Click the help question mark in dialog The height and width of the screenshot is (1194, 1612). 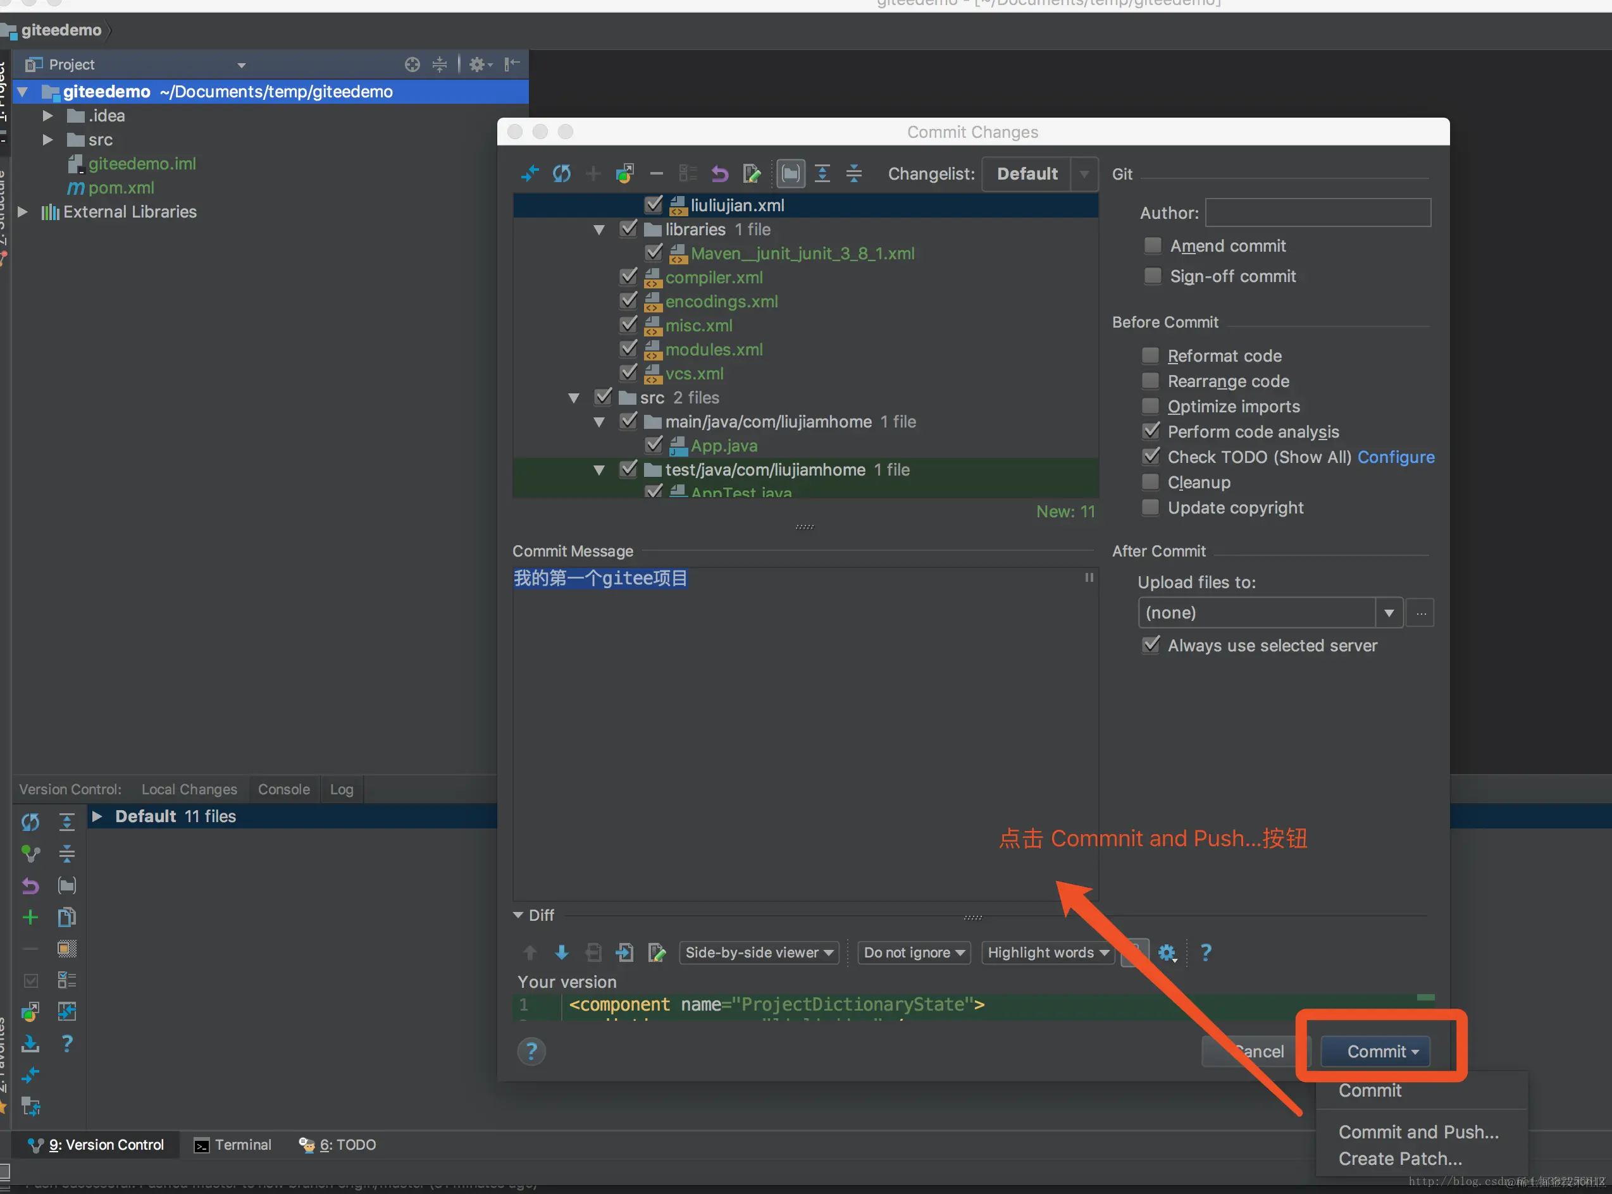pyautogui.click(x=531, y=1051)
